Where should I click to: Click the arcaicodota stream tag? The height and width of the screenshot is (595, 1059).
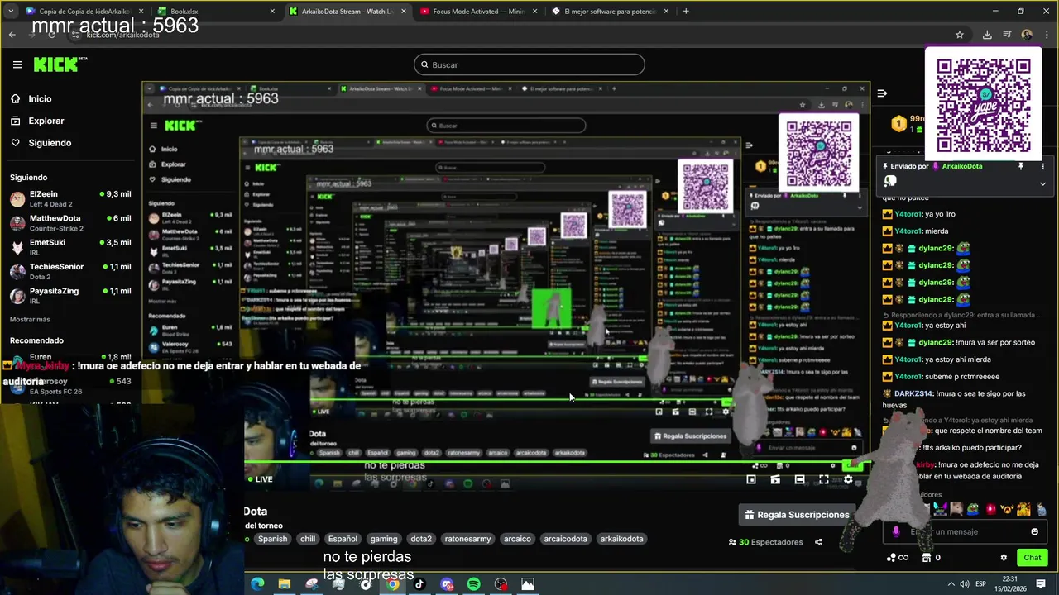(x=565, y=539)
